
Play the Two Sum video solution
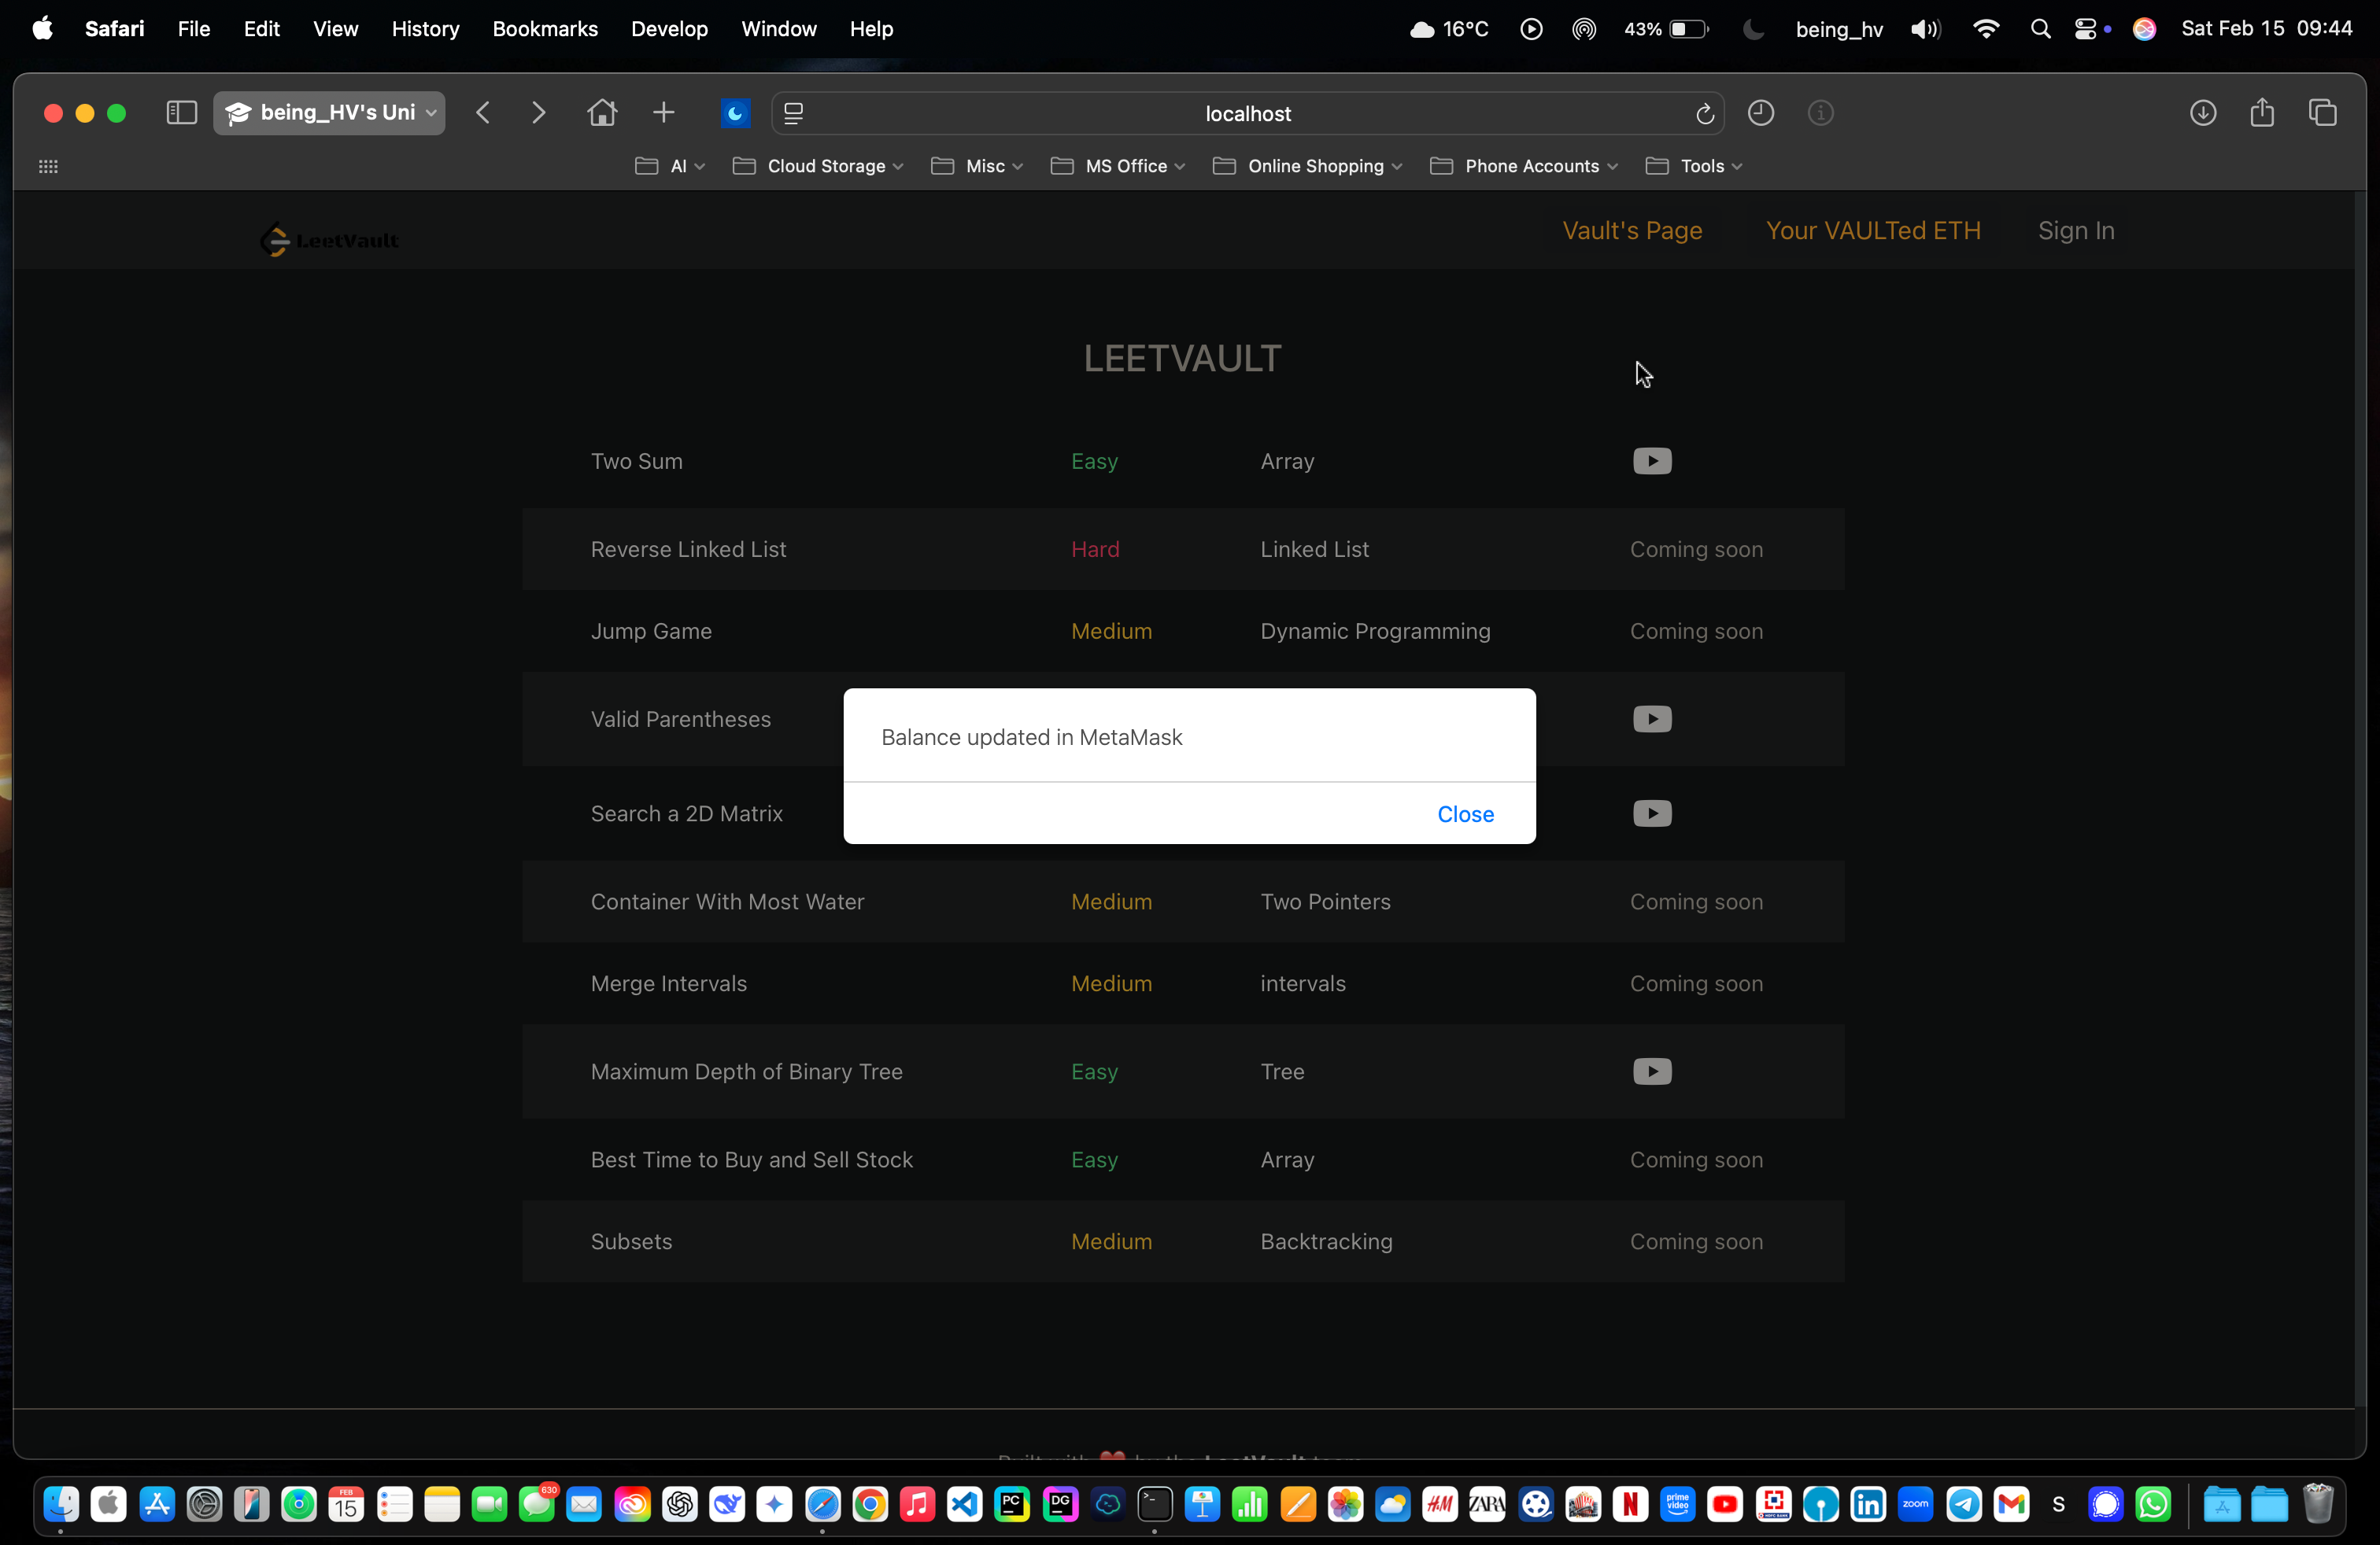1651,461
